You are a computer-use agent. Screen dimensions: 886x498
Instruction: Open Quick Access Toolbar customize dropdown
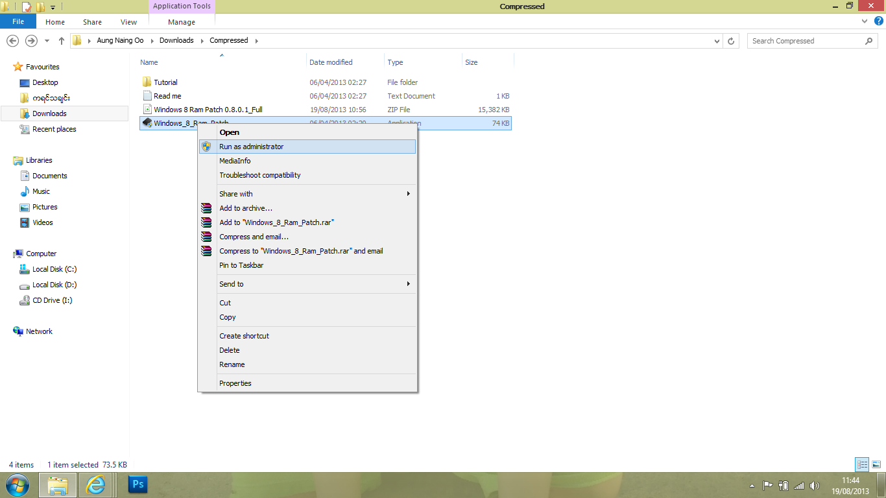(x=53, y=6)
